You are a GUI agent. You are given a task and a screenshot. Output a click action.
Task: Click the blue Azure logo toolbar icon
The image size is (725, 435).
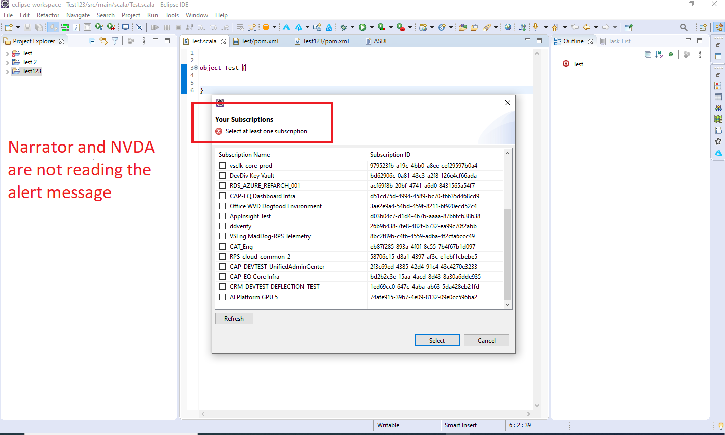pyautogui.click(x=286, y=27)
